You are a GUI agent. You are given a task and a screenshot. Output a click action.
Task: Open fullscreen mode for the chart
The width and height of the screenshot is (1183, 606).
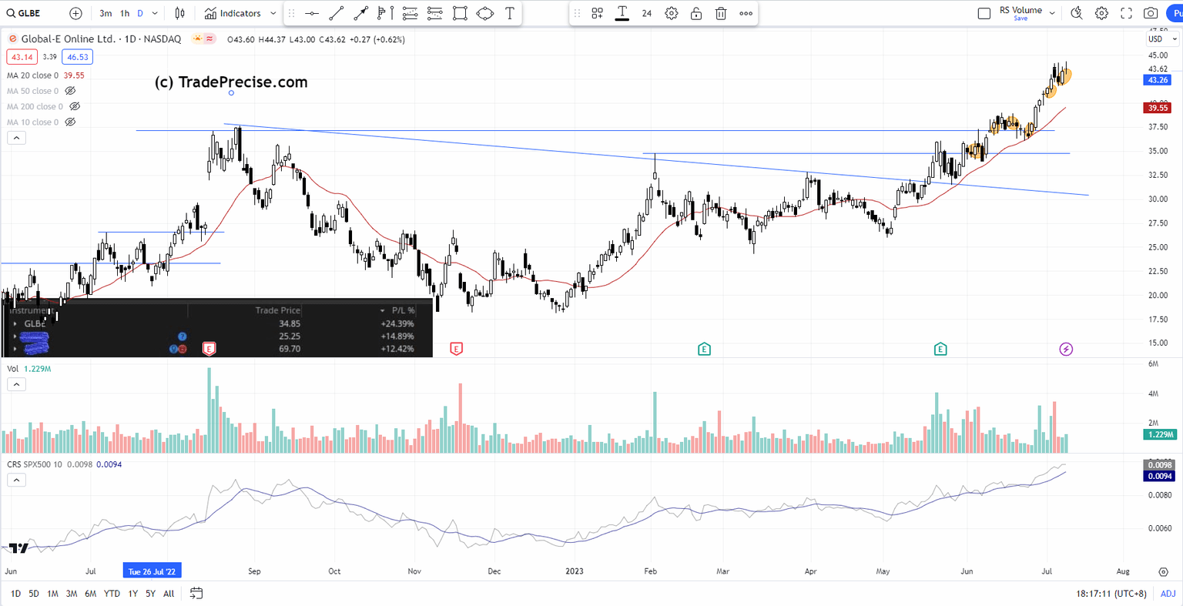coord(1126,13)
